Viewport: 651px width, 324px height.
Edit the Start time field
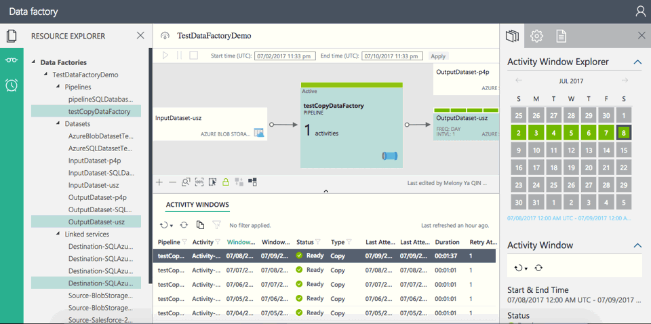click(x=285, y=56)
